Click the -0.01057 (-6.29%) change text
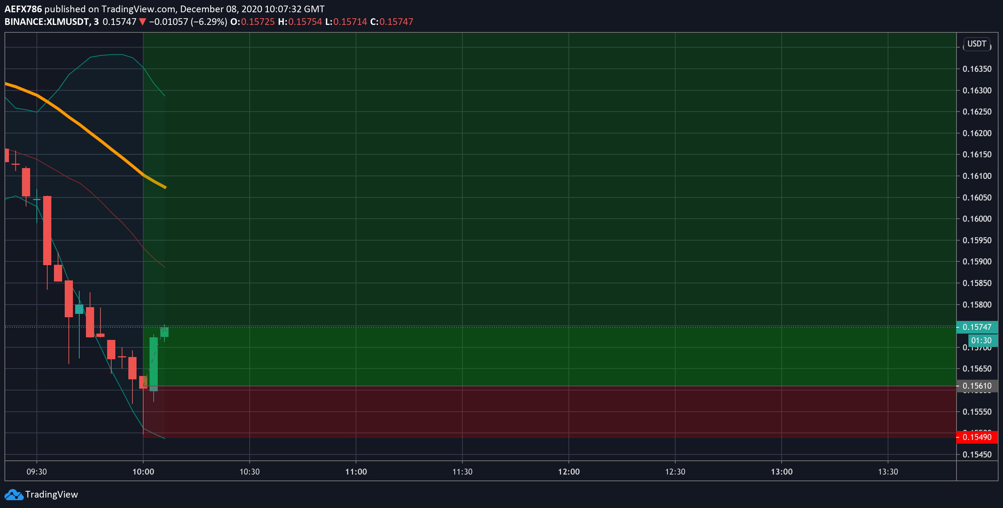 188,22
